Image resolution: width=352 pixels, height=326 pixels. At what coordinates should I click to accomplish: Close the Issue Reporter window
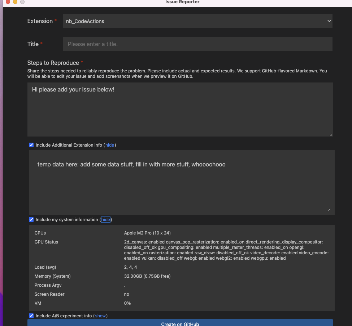click(8, 2)
